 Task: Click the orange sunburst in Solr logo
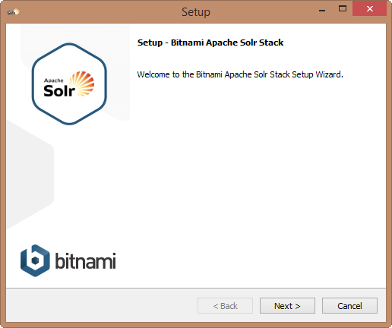click(x=82, y=84)
